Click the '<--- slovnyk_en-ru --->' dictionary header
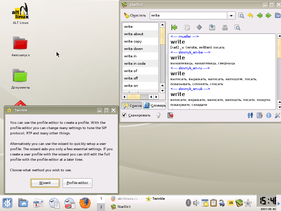281x211 pixels. pyautogui.click(x=190, y=68)
